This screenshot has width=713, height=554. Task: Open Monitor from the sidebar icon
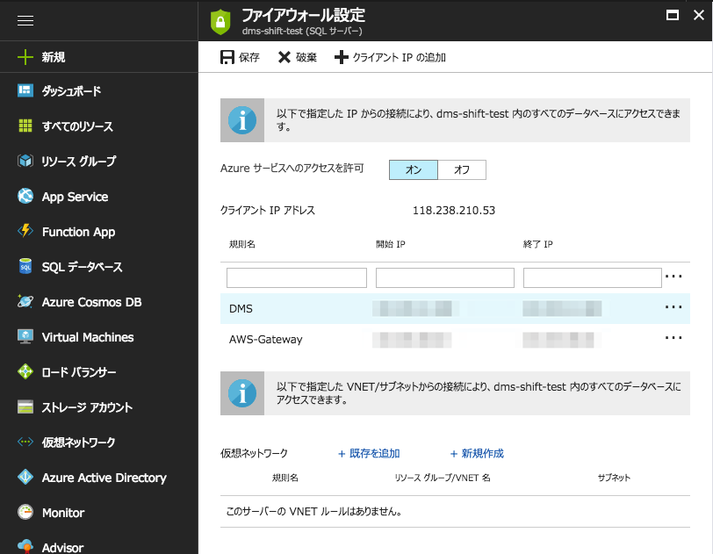click(x=24, y=513)
